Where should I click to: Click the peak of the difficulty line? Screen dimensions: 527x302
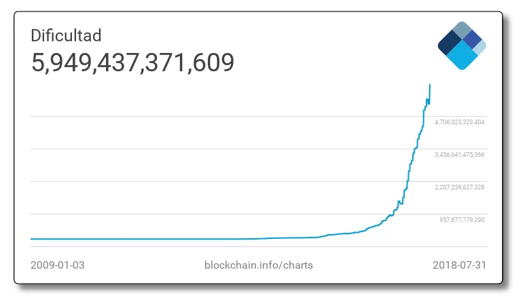(430, 85)
